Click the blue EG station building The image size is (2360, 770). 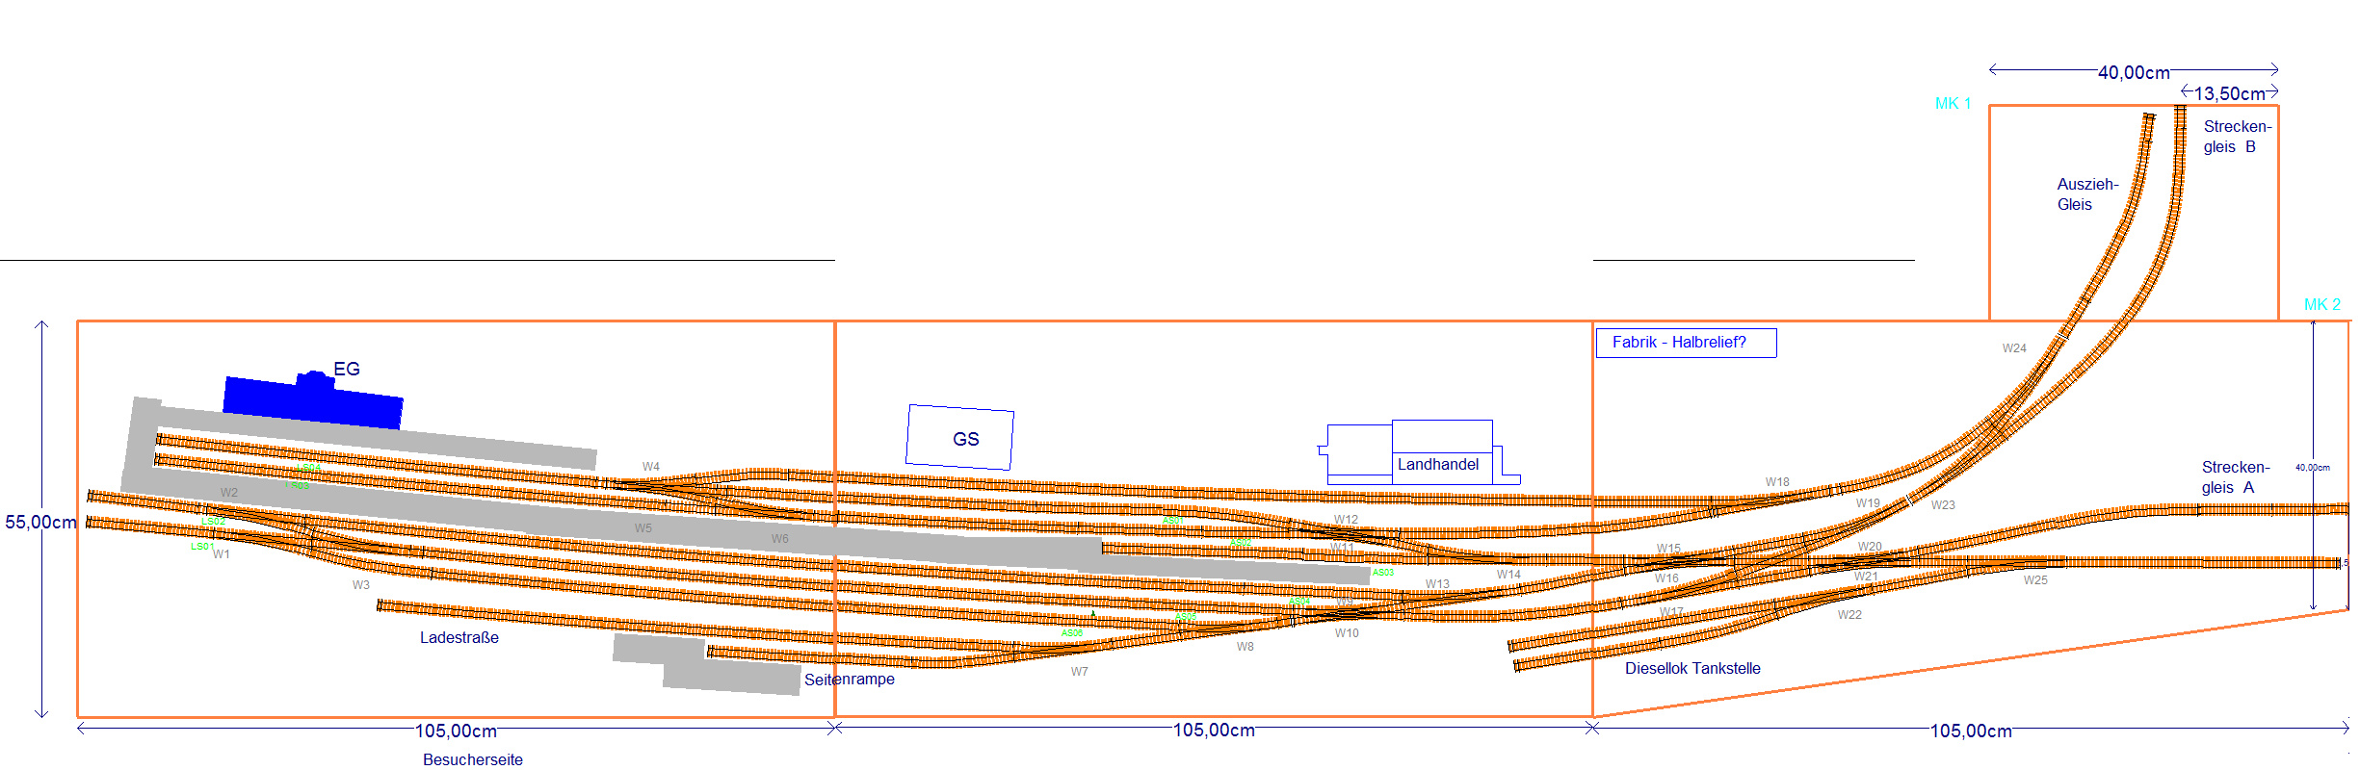point(312,402)
